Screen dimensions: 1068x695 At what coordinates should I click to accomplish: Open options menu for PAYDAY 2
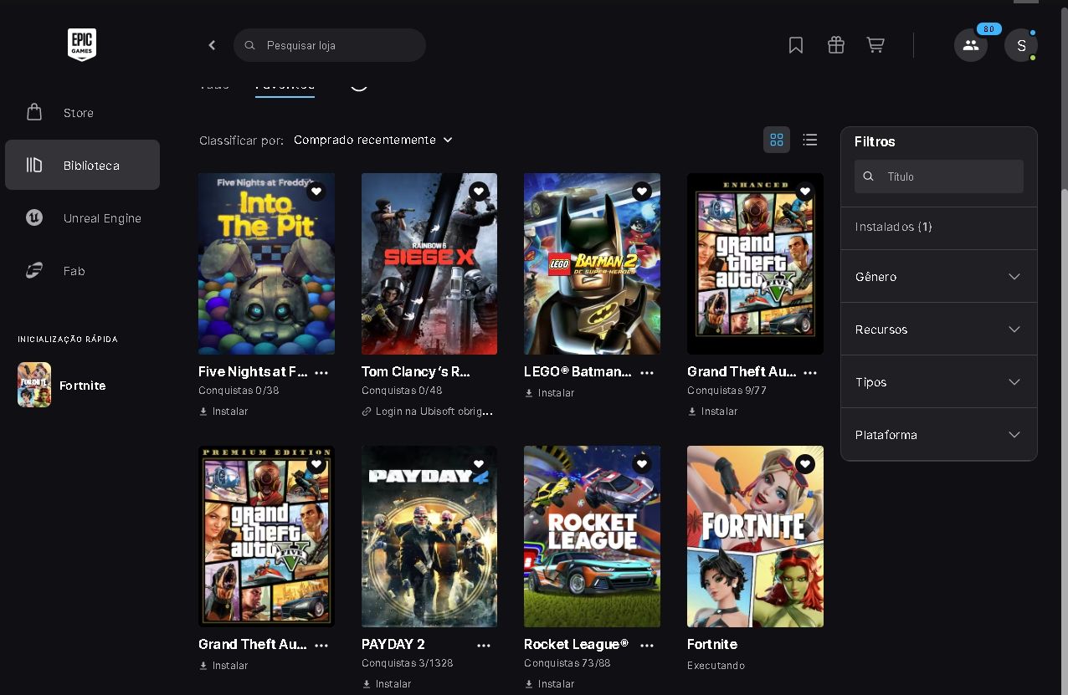pyautogui.click(x=484, y=645)
